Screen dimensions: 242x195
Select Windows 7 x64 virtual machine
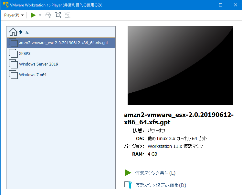click(x=61, y=75)
